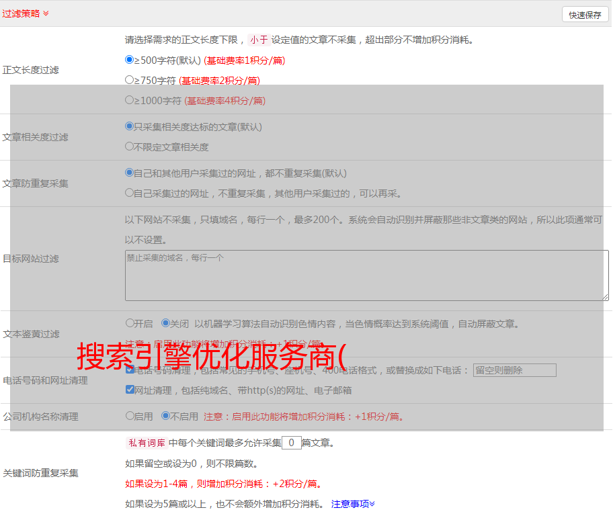Click the 如果设为1-4篇 red warning text

[224, 484]
